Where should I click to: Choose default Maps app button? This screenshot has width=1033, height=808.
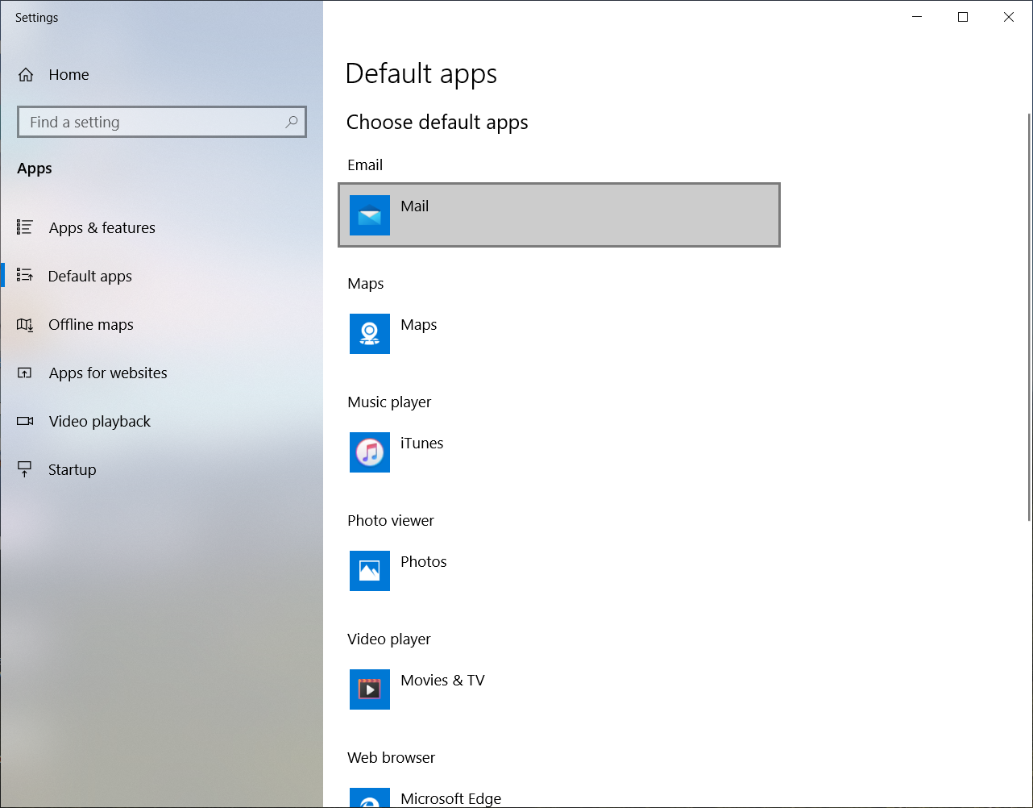(x=559, y=334)
